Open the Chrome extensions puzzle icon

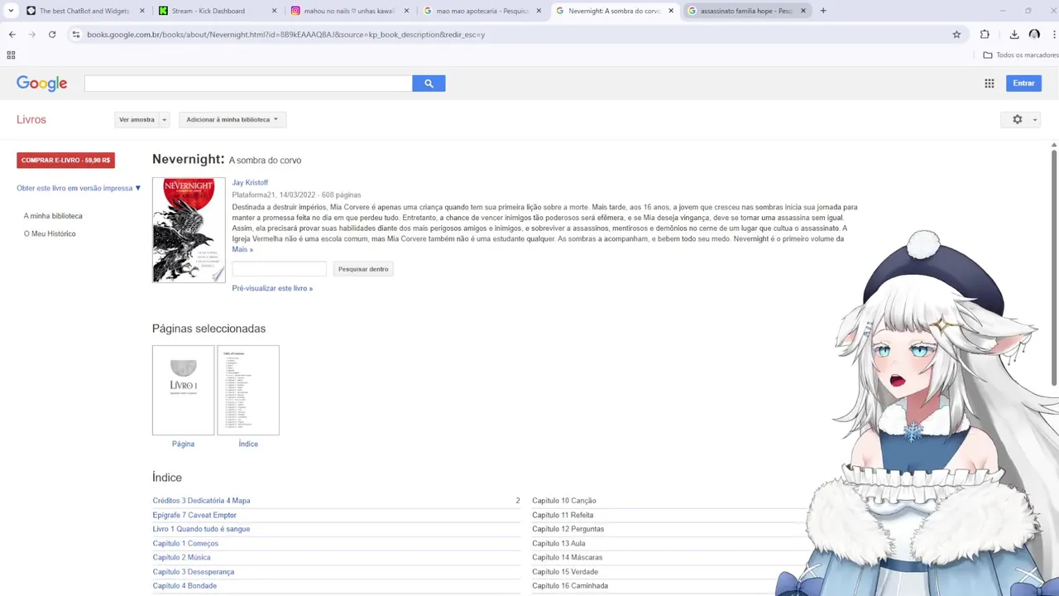(x=985, y=35)
